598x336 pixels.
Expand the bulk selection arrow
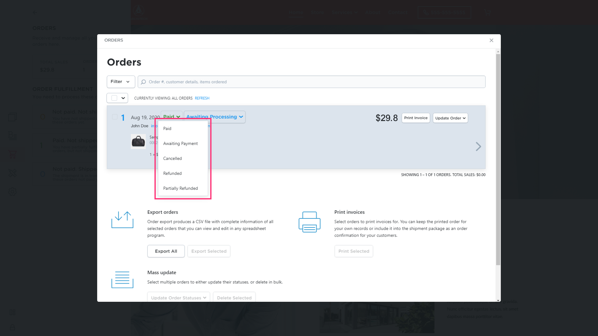pyautogui.click(x=123, y=98)
